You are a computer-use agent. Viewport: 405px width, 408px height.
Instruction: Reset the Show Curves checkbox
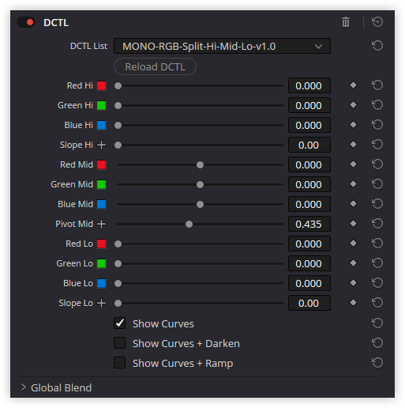point(377,323)
